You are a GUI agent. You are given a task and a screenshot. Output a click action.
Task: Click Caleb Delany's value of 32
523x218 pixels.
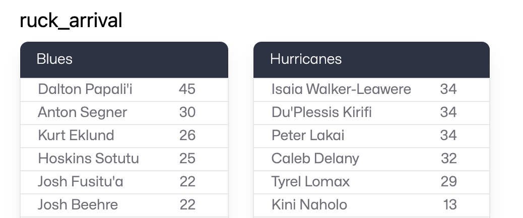[x=448, y=159]
